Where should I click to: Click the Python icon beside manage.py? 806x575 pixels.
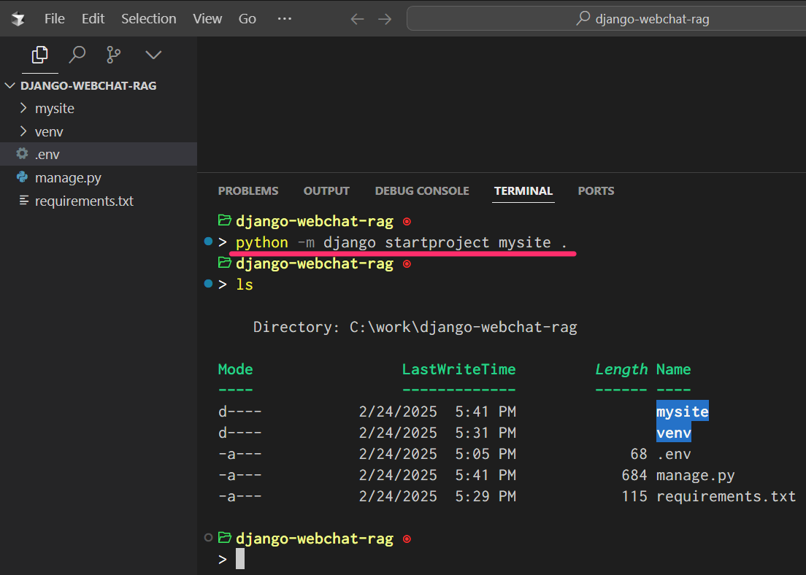click(x=23, y=177)
